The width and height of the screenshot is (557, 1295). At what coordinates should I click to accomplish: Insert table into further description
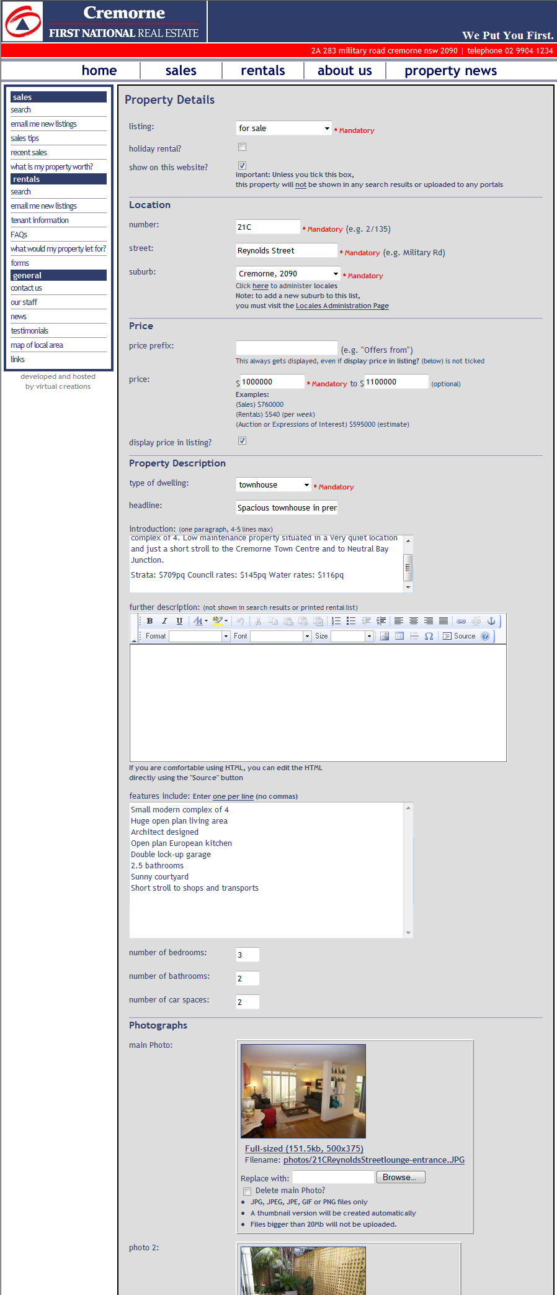[x=399, y=636]
